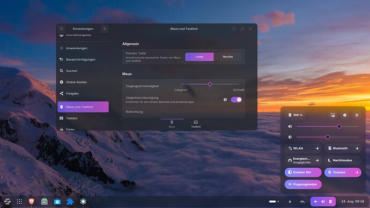The height and width of the screenshot is (208, 370).
Task: Switch to the Tastfeld tab
Action: point(196,124)
